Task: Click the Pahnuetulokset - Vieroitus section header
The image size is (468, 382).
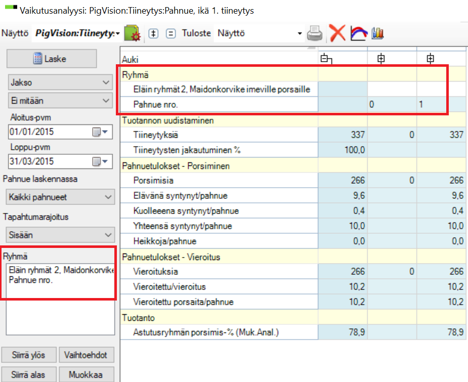Action: coord(171,257)
